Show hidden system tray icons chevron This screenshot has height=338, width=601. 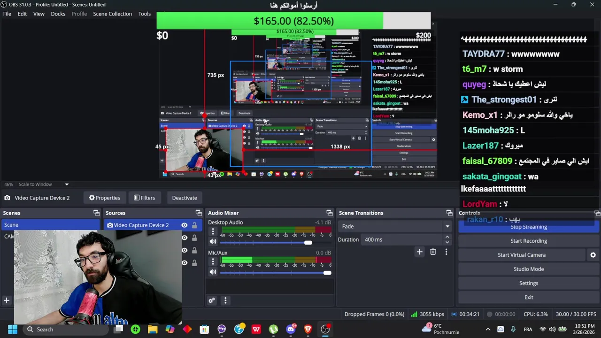coord(488,330)
